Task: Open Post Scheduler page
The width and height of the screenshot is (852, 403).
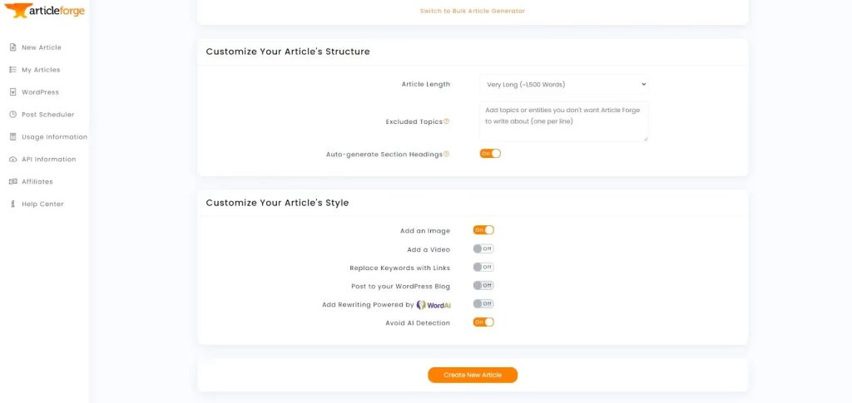Action: [47, 115]
